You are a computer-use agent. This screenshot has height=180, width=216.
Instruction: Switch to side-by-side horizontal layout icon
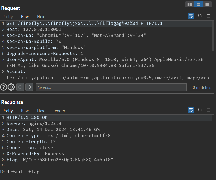click(189, 4)
